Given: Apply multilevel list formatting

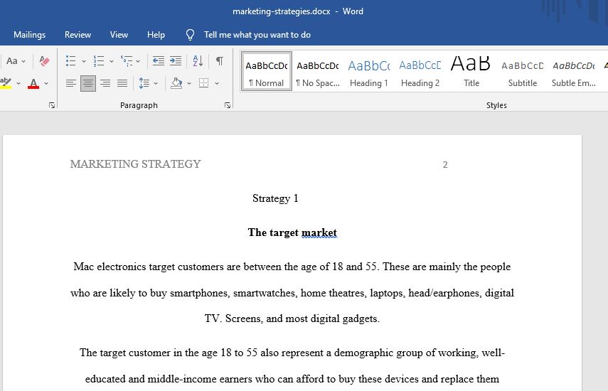Looking at the screenshot, I should [127, 61].
